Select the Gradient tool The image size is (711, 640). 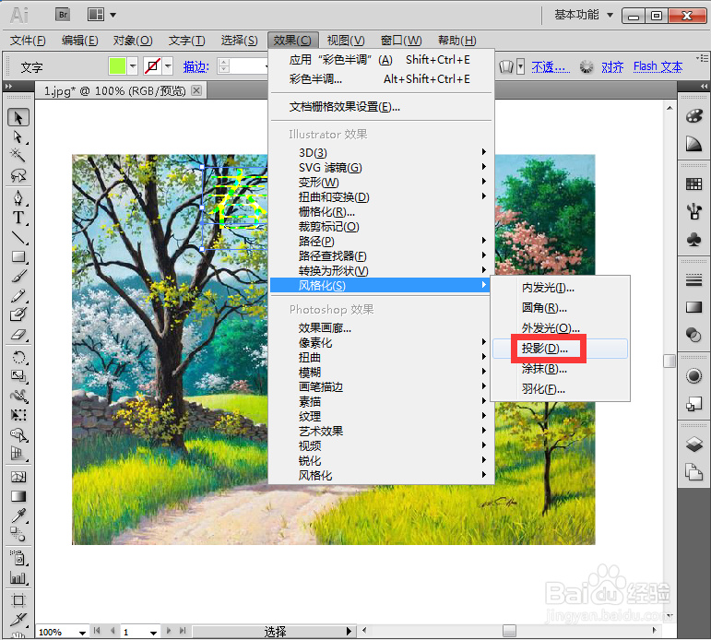(18, 496)
